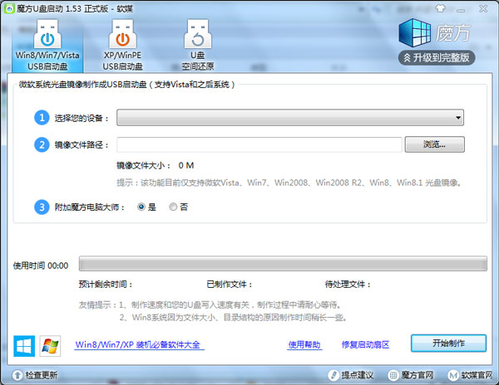Open U盘空间还原 tab
The height and width of the screenshot is (385, 499).
(x=198, y=46)
